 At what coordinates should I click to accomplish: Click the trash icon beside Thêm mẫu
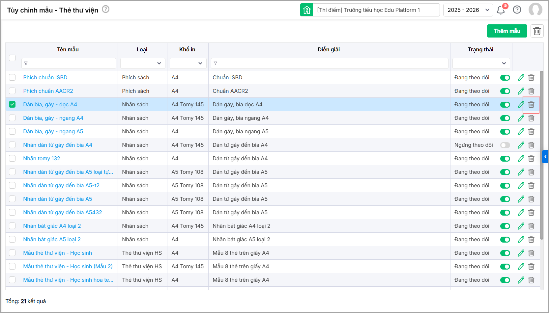[537, 31]
